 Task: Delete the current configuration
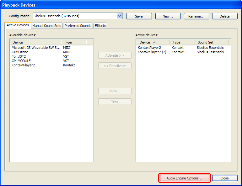[225, 16]
